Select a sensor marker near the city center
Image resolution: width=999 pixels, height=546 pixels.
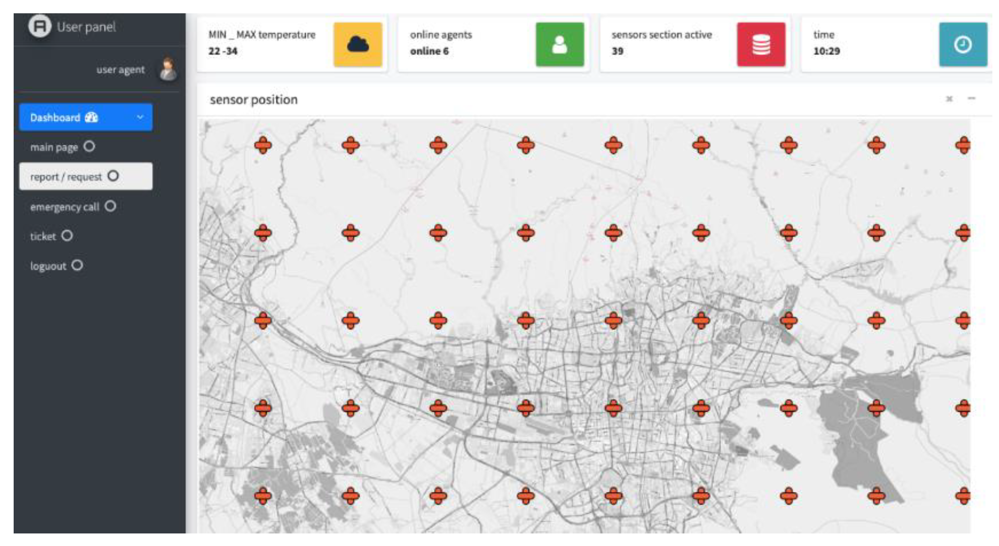pos(613,408)
